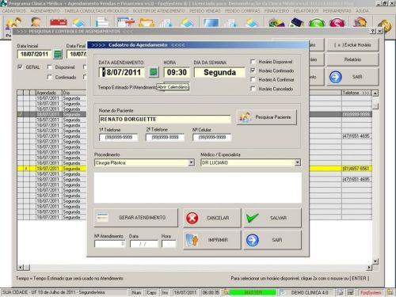
Task: Click the white document toolbar icon
Action: coord(102,22)
